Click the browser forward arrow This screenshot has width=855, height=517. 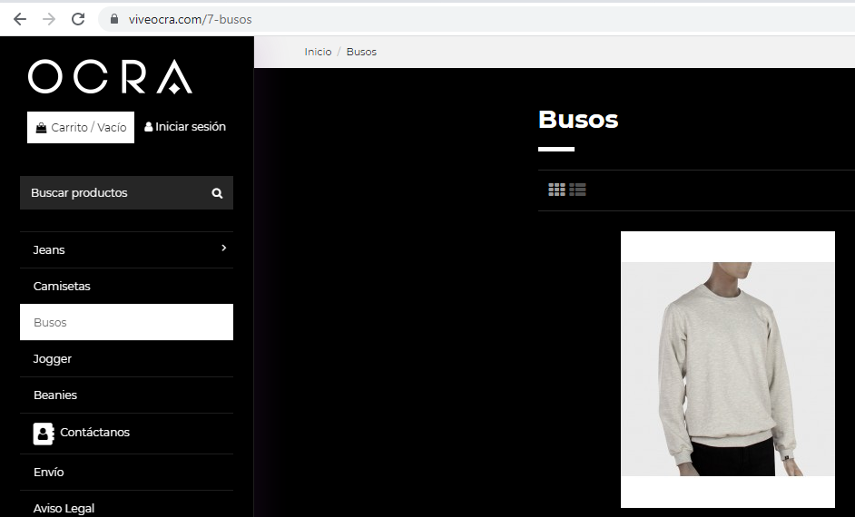click(x=48, y=19)
